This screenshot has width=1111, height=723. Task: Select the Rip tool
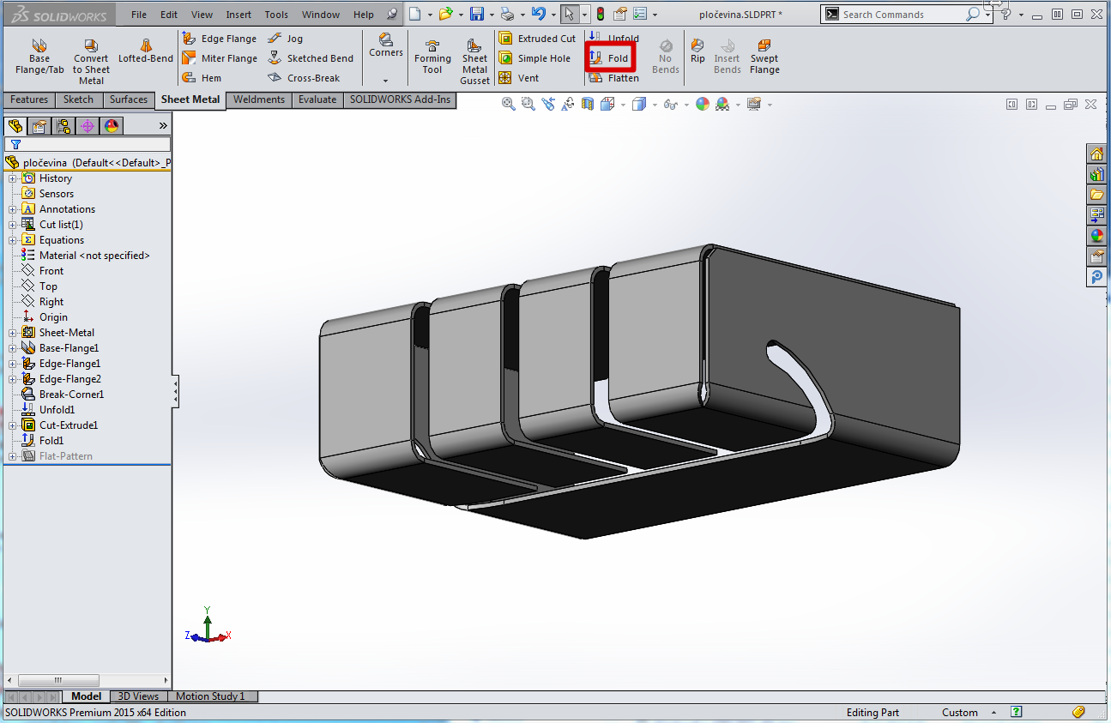coord(697,51)
